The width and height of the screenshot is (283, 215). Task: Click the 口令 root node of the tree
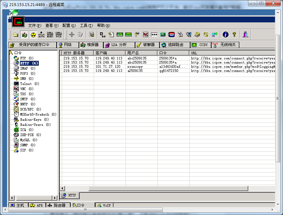click(18, 53)
